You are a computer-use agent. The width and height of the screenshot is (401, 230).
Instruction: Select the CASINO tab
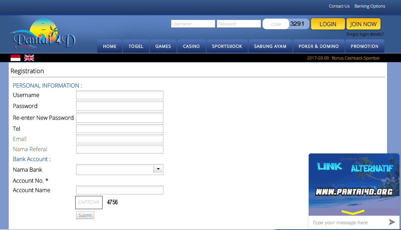click(191, 46)
